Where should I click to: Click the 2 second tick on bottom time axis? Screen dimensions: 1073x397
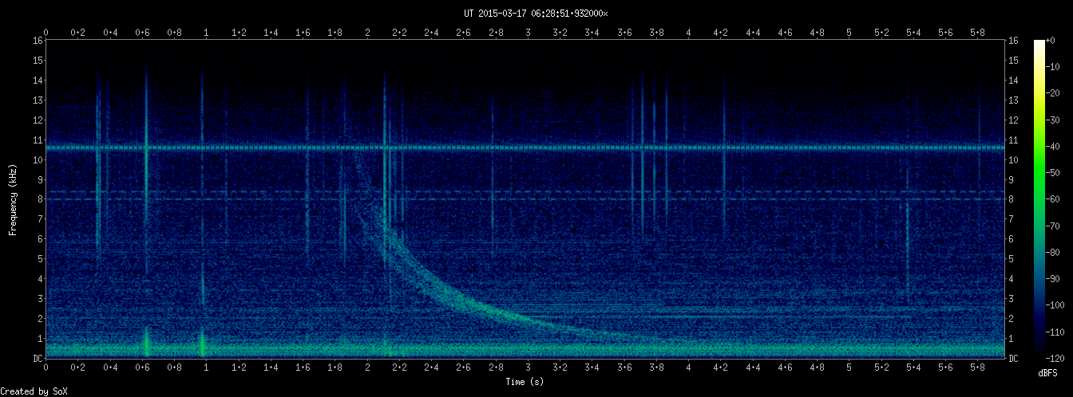(367, 368)
